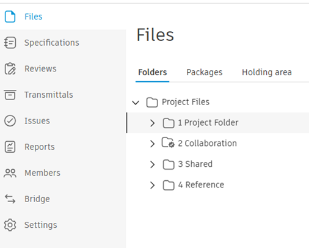Click the Transmittals label in sidebar

[49, 95]
